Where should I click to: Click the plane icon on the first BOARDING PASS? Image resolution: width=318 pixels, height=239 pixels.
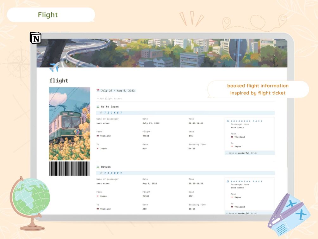228,121
